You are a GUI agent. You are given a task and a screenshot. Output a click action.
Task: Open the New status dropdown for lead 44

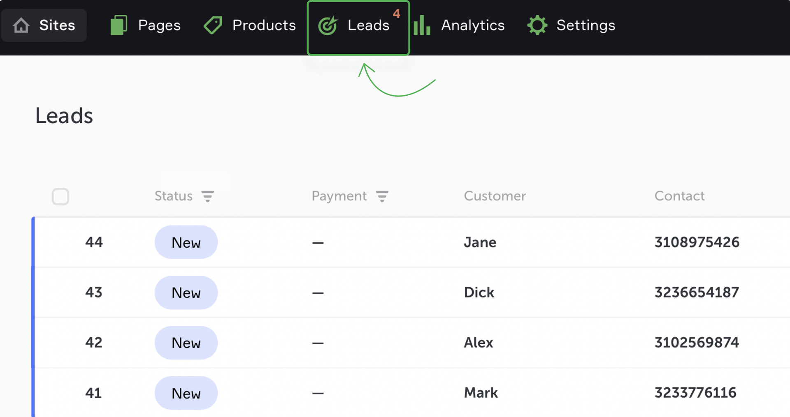pyautogui.click(x=186, y=242)
